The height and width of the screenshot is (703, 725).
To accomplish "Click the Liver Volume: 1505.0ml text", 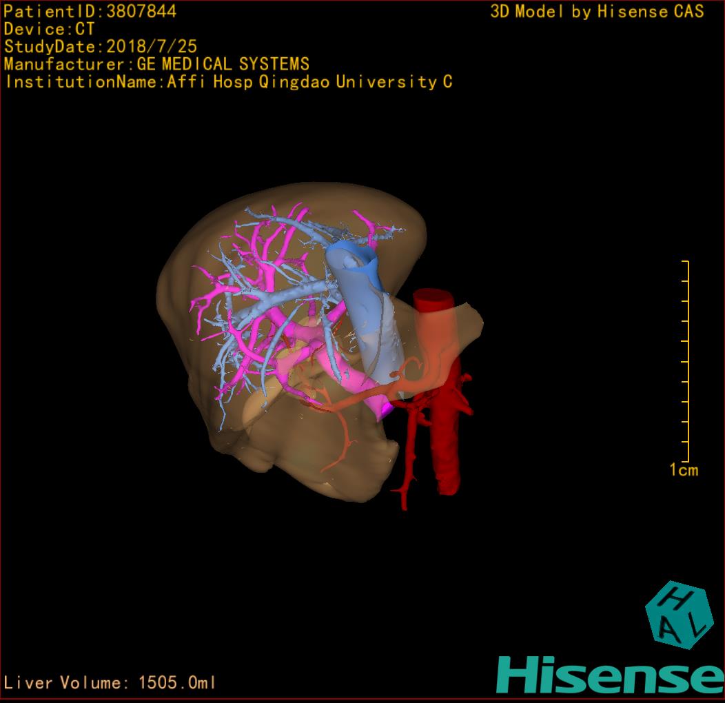I will 109,682.
